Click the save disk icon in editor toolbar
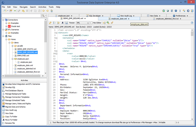 tap(66, 23)
